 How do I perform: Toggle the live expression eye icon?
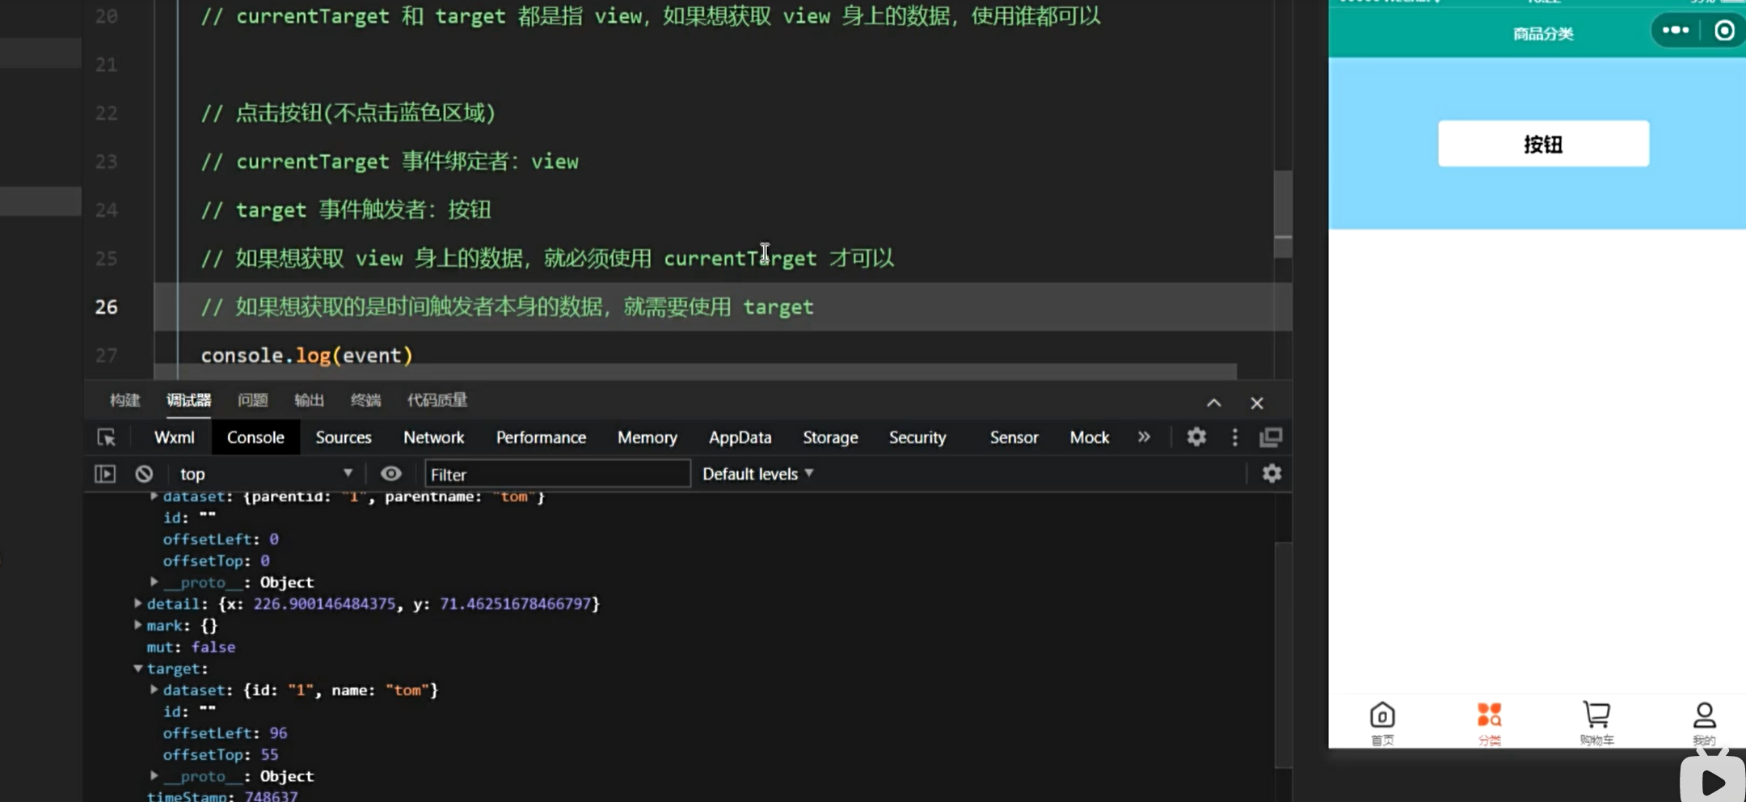pos(390,474)
